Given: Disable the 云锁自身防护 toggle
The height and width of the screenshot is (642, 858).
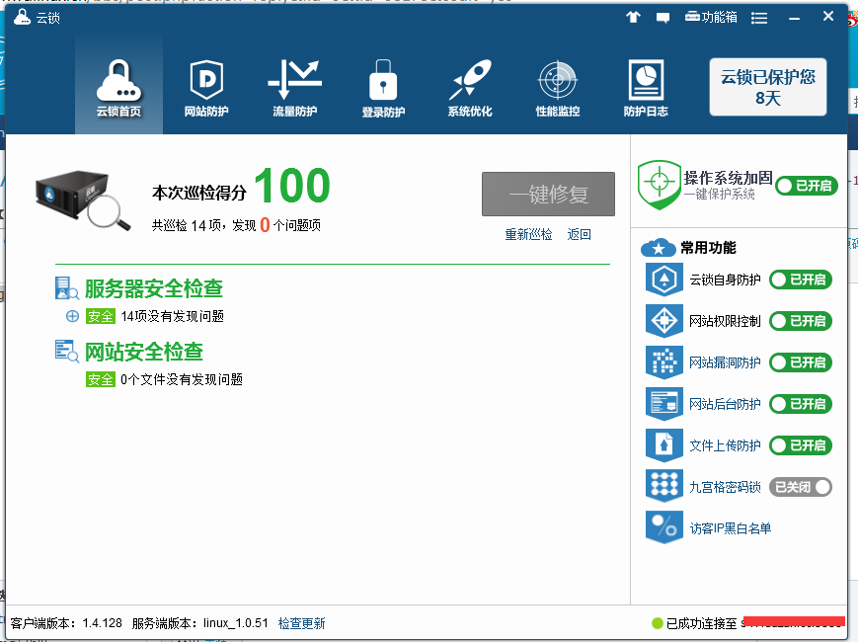Looking at the screenshot, I should coord(801,280).
